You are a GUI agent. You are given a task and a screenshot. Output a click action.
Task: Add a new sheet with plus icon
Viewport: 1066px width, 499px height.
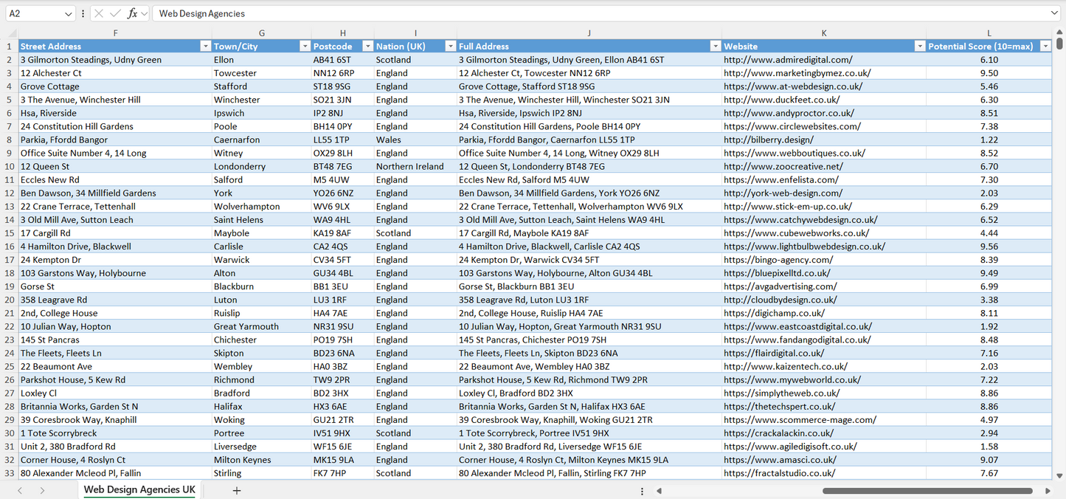[237, 490]
